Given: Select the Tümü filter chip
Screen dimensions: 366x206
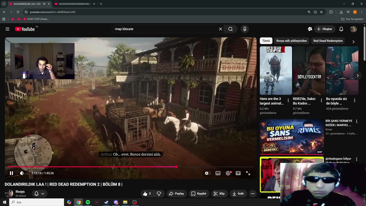Looking at the screenshot, I should click(x=266, y=41).
